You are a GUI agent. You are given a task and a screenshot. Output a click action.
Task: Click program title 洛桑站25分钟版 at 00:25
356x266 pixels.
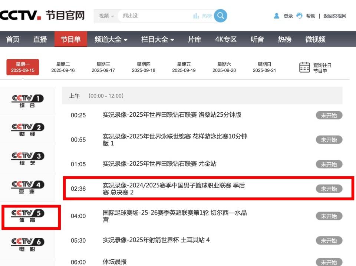(x=172, y=115)
